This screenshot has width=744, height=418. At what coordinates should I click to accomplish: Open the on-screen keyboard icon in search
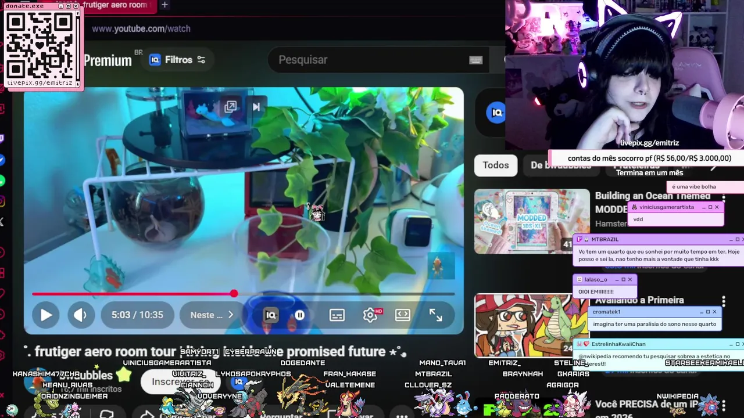click(x=475, y=60)
